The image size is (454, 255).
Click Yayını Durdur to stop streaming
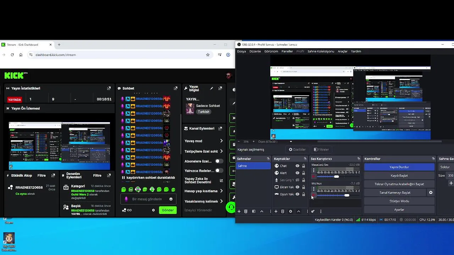coord(399,167)
